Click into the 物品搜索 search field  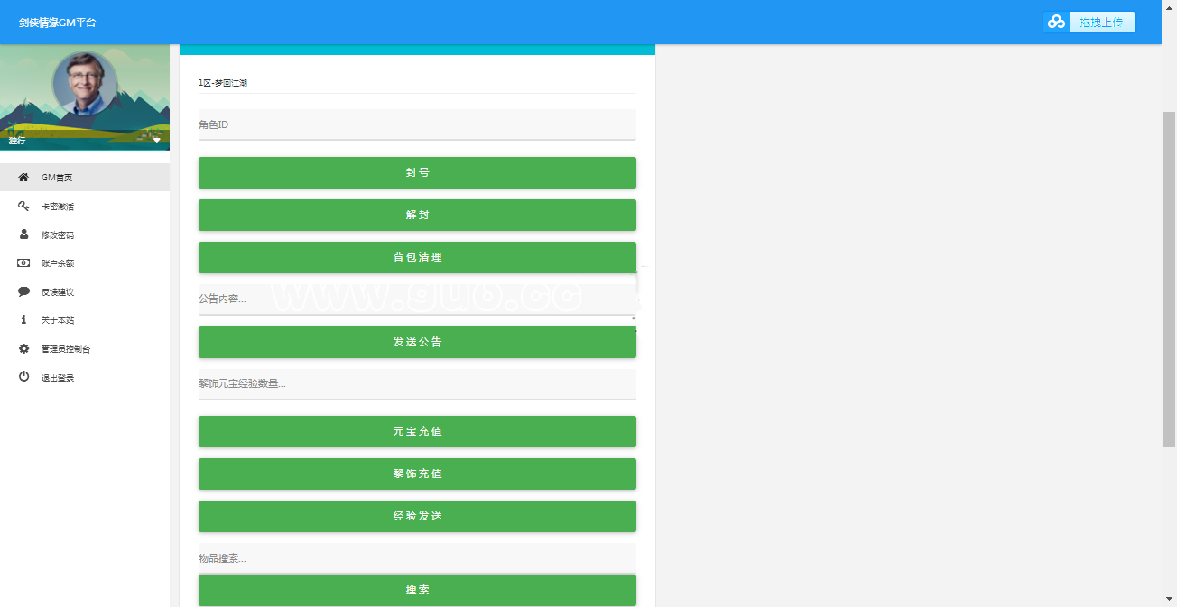(x=417, y=558)
